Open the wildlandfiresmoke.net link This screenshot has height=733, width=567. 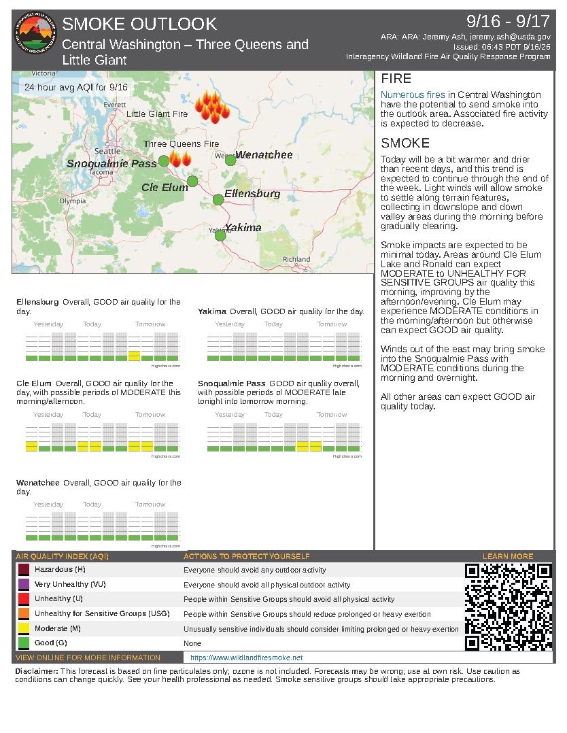click(x=246, y=658)
